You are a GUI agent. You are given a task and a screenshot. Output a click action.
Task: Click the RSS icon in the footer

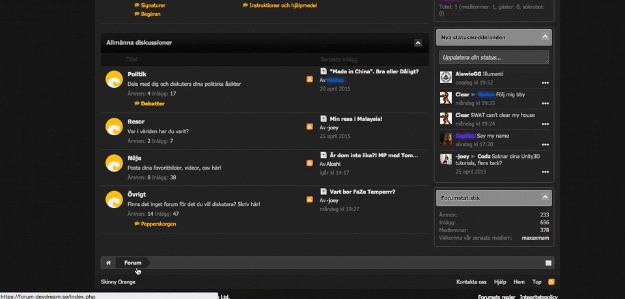(551, 282)
